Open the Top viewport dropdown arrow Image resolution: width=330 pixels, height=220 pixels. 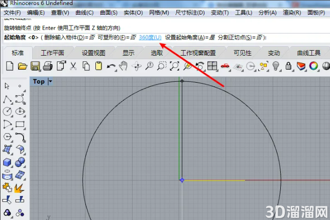pyautogui.click(x=50, y=81)
